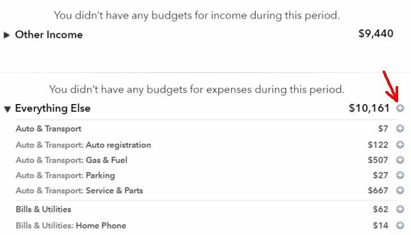Viewport: 411px width, 235px height.
Task: Open the Other Income heading
Action: pos(49,35)
